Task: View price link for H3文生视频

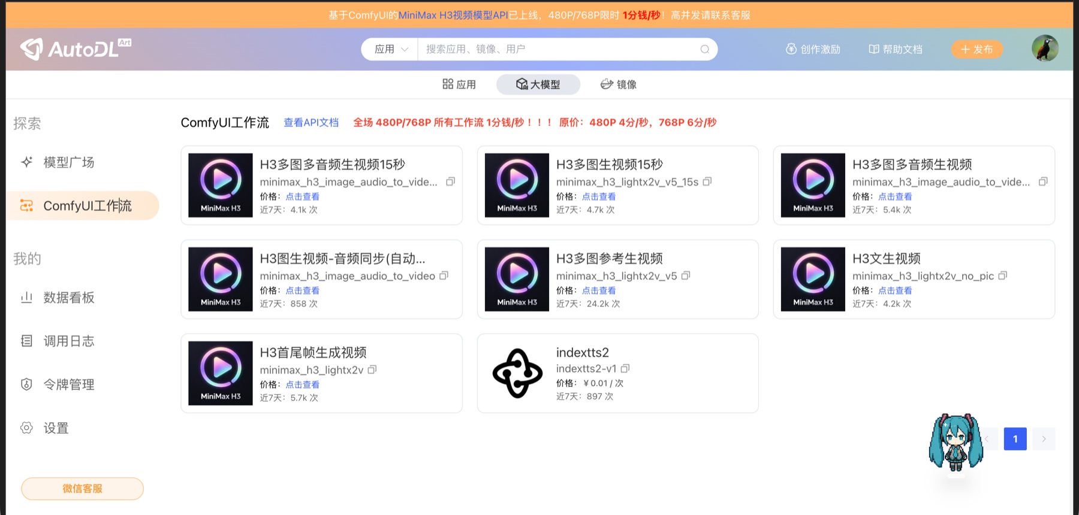Action: pyautogui.click(x=895, y=290)
